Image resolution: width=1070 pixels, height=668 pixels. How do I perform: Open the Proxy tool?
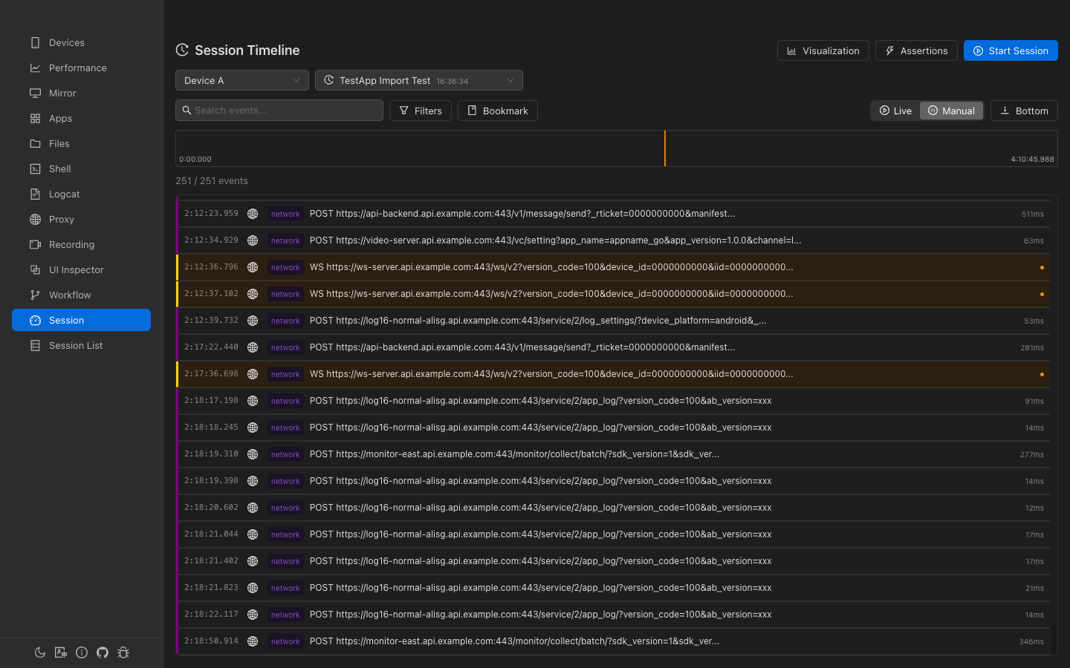click(60, 219)
